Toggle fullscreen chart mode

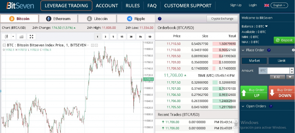tap(31, 37)
